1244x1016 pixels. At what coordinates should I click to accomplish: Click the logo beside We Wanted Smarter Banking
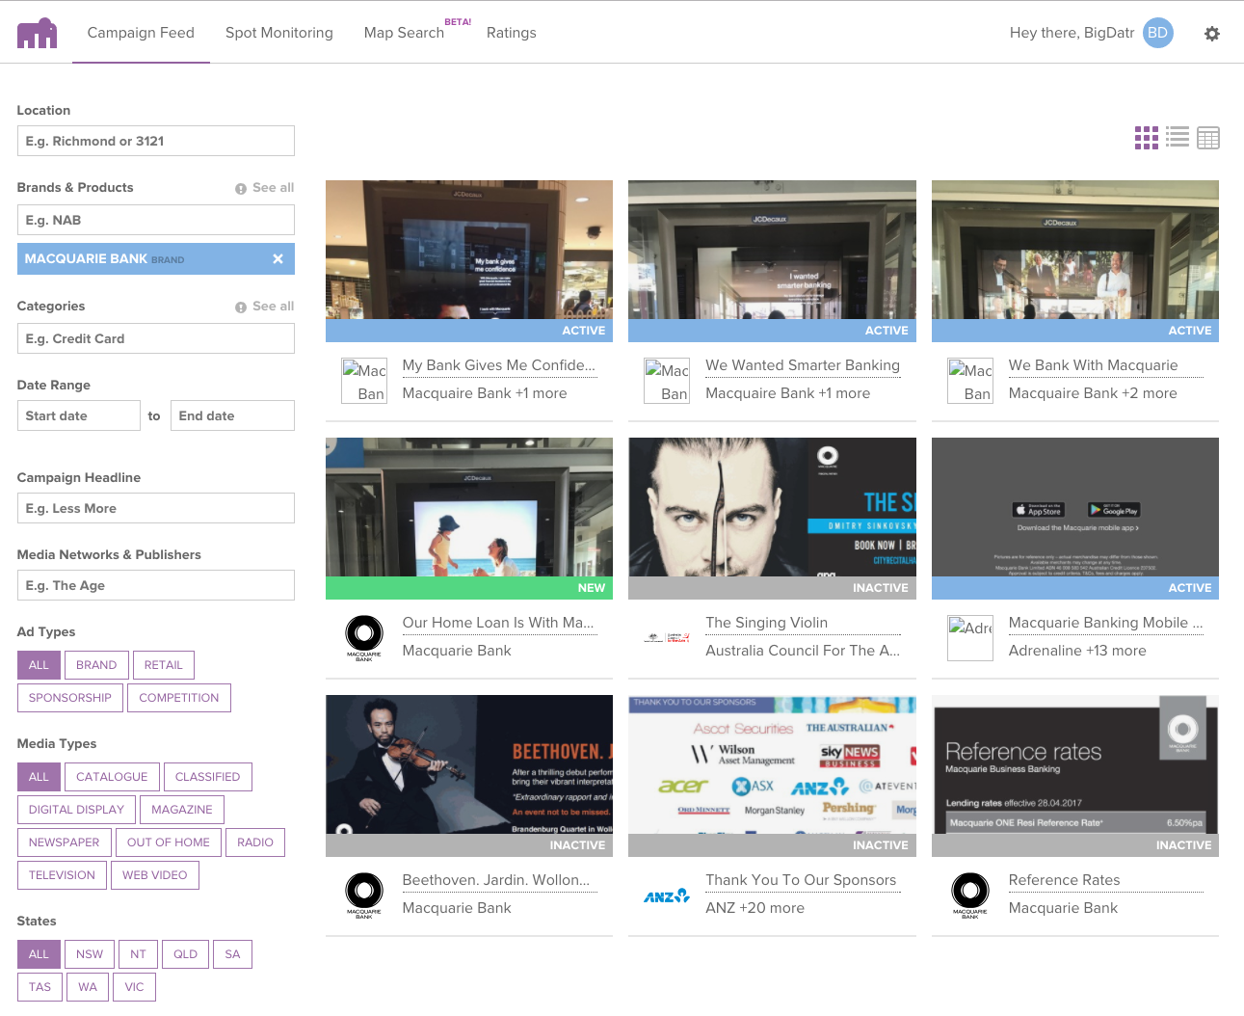(667, 381)
